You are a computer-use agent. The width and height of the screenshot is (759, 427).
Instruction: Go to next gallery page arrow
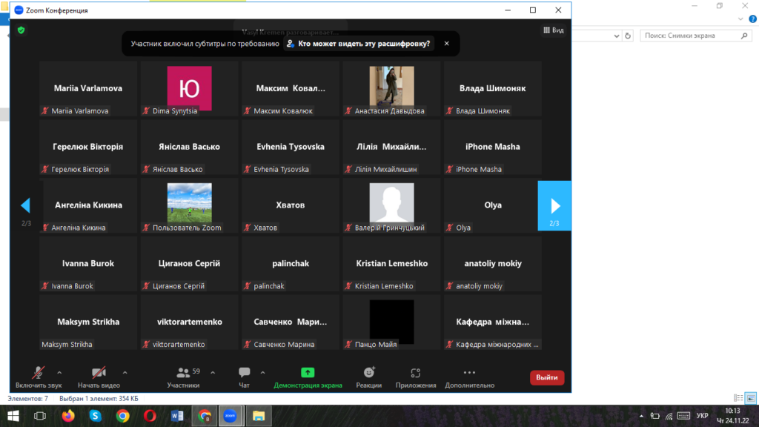[554, 206]
